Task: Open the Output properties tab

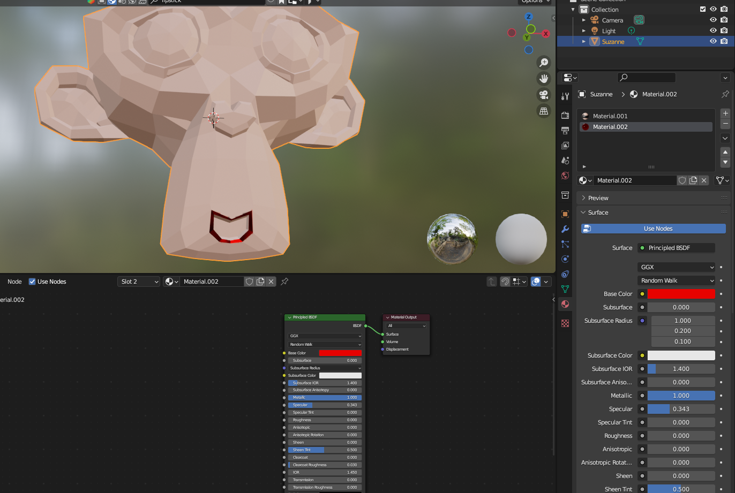Action: click(x=565, y=130)
